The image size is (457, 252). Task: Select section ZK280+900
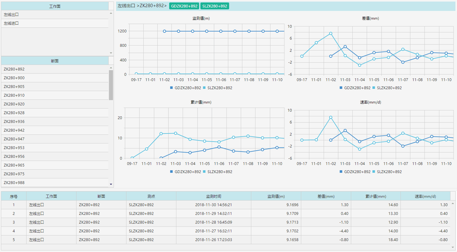[x=55, y=78]
